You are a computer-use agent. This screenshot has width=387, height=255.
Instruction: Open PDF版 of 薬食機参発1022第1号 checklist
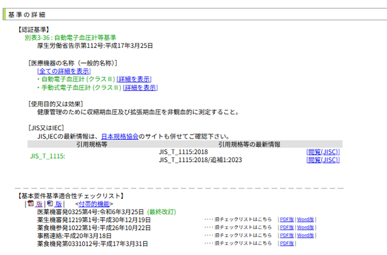[286, 227]
